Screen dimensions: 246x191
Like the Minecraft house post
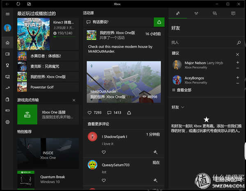(89, 113)
